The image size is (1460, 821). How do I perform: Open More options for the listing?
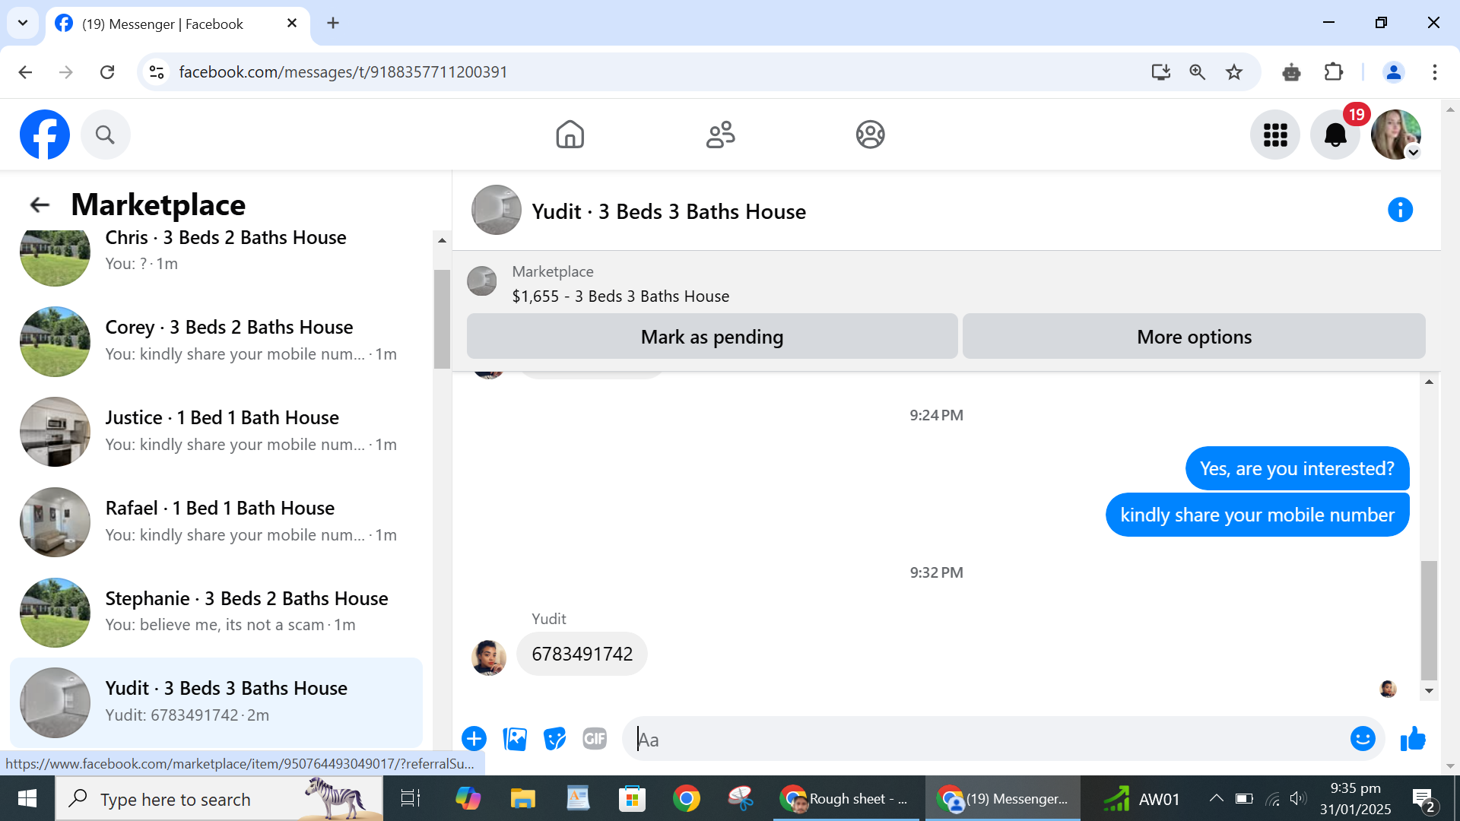point(1194,336)
